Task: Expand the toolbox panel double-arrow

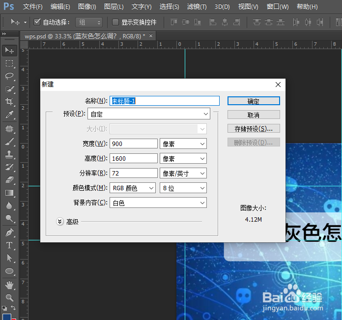Action: coord(4,33)
